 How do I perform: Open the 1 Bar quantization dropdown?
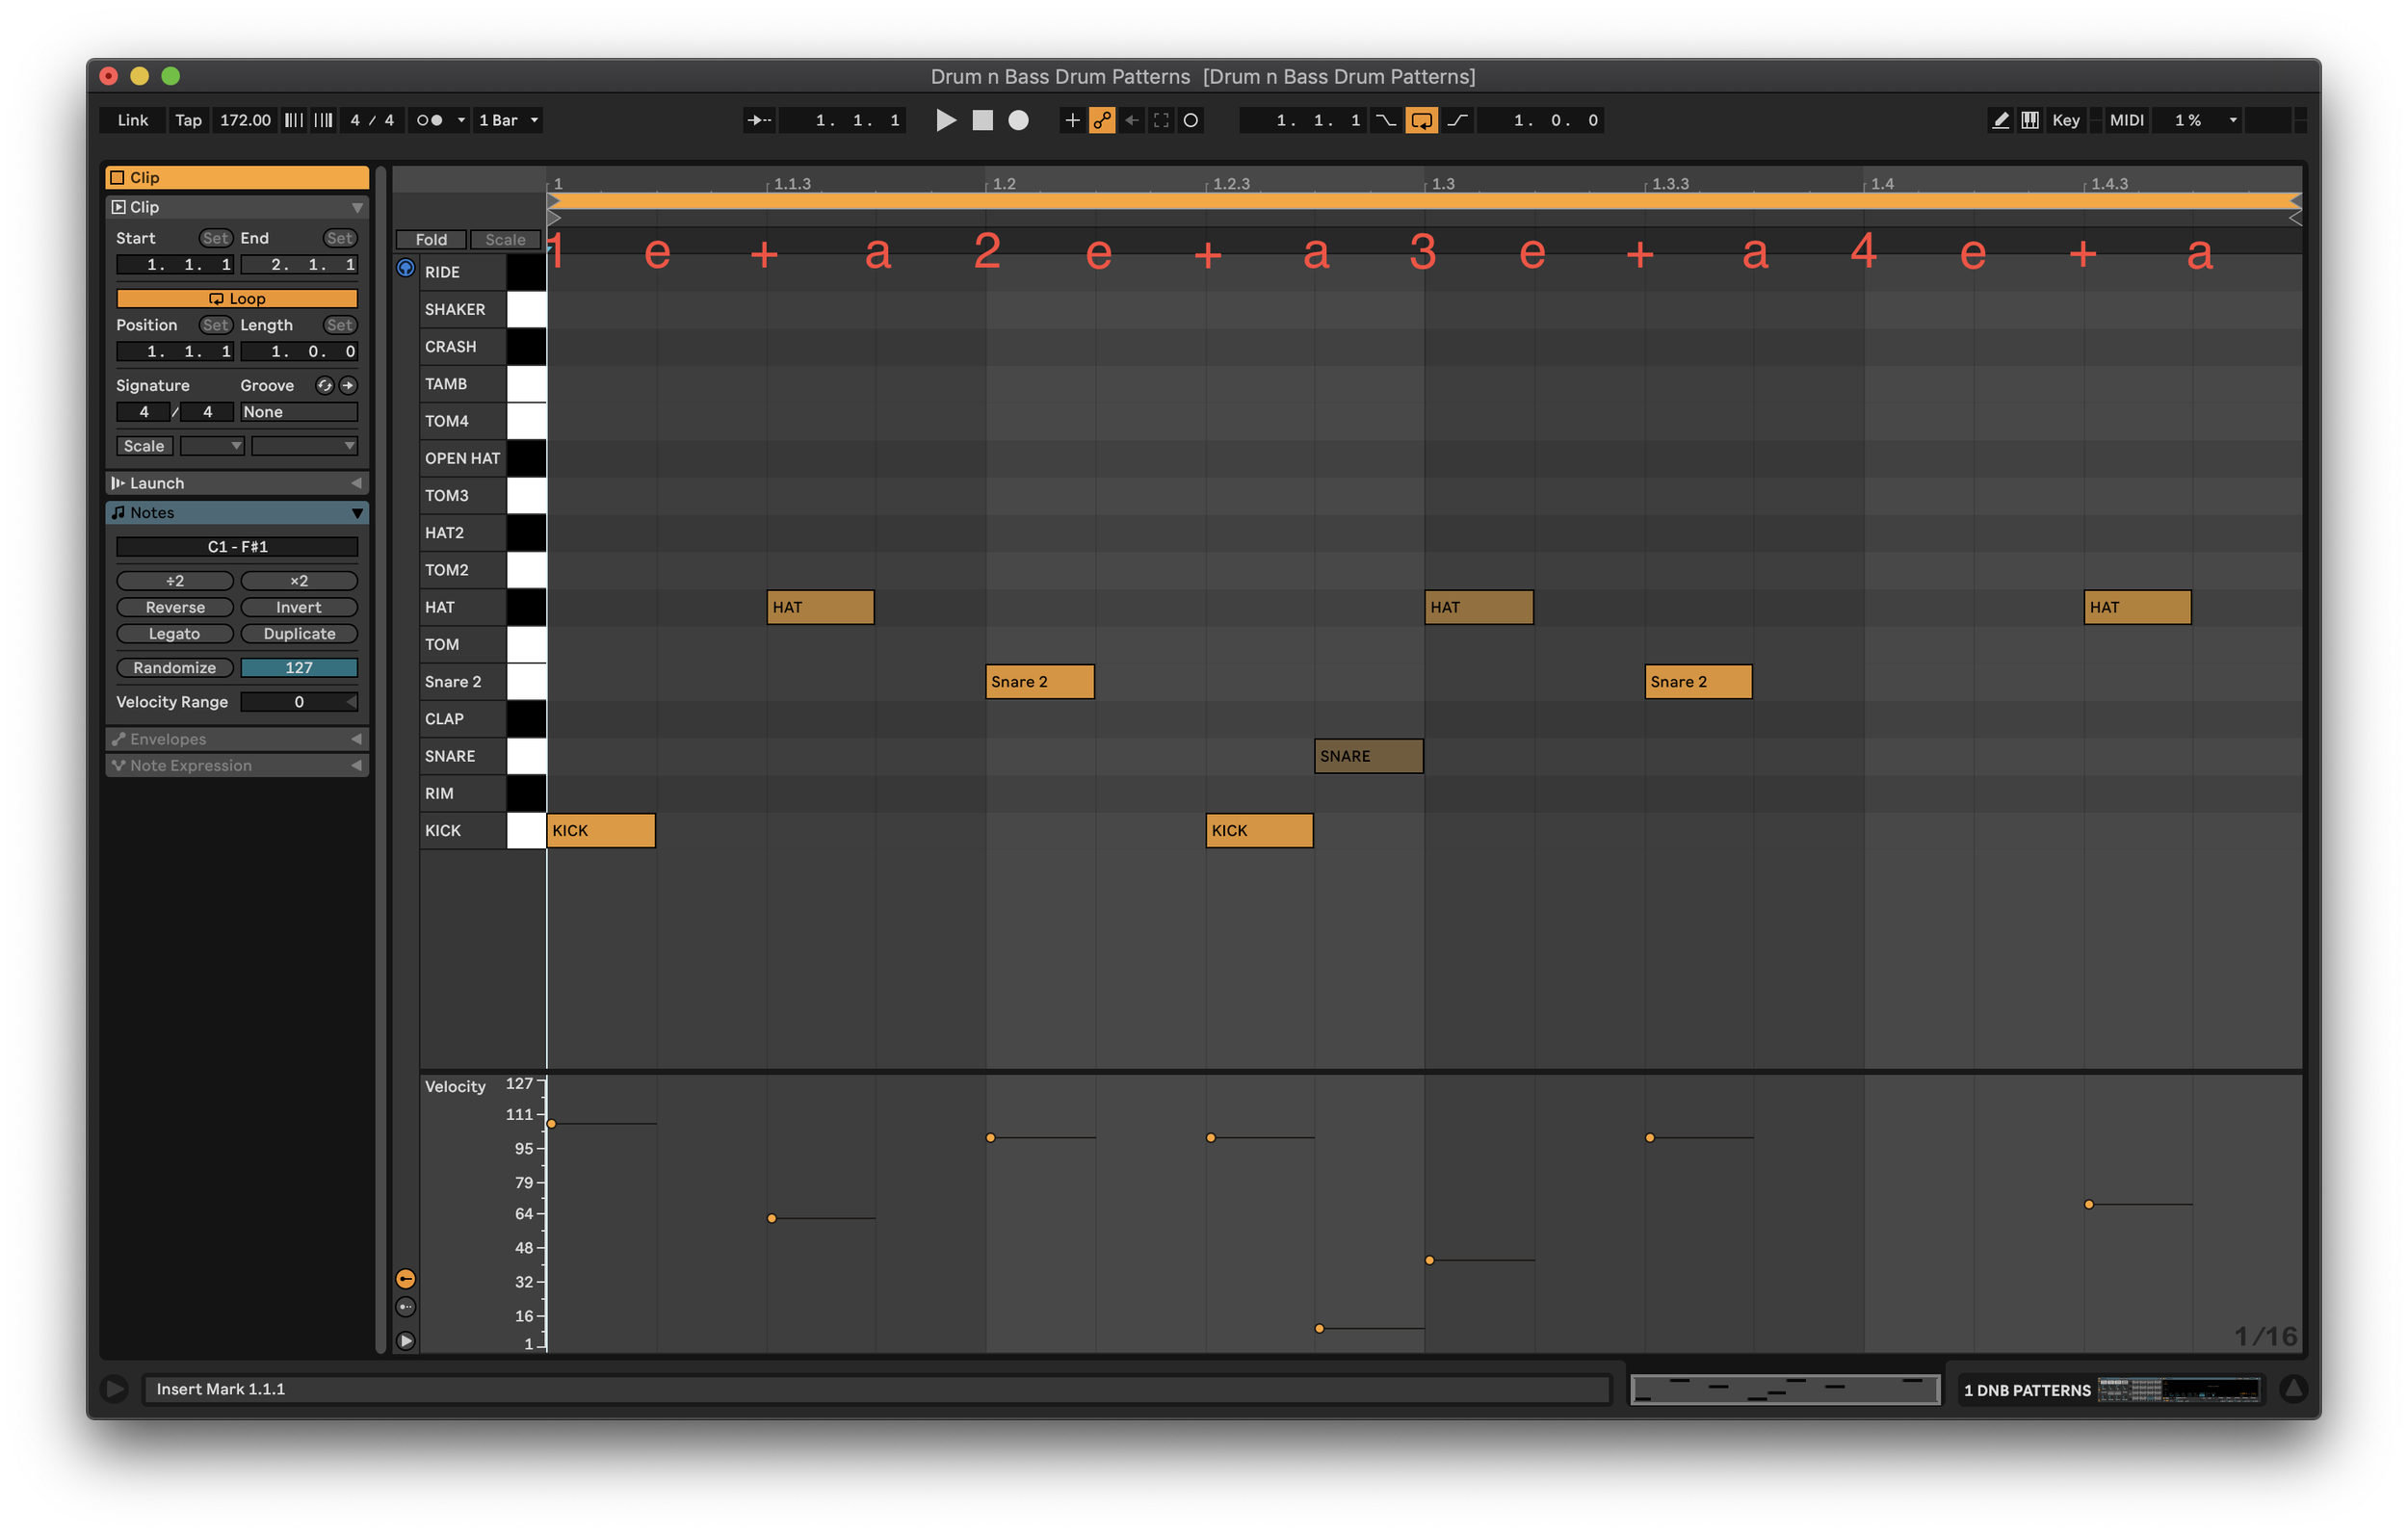click(x=509, y=120)
